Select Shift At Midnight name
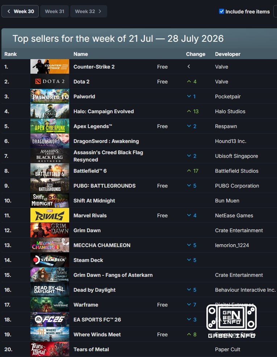The height and width of the screenshot is (357, 277). pos(94,201)
